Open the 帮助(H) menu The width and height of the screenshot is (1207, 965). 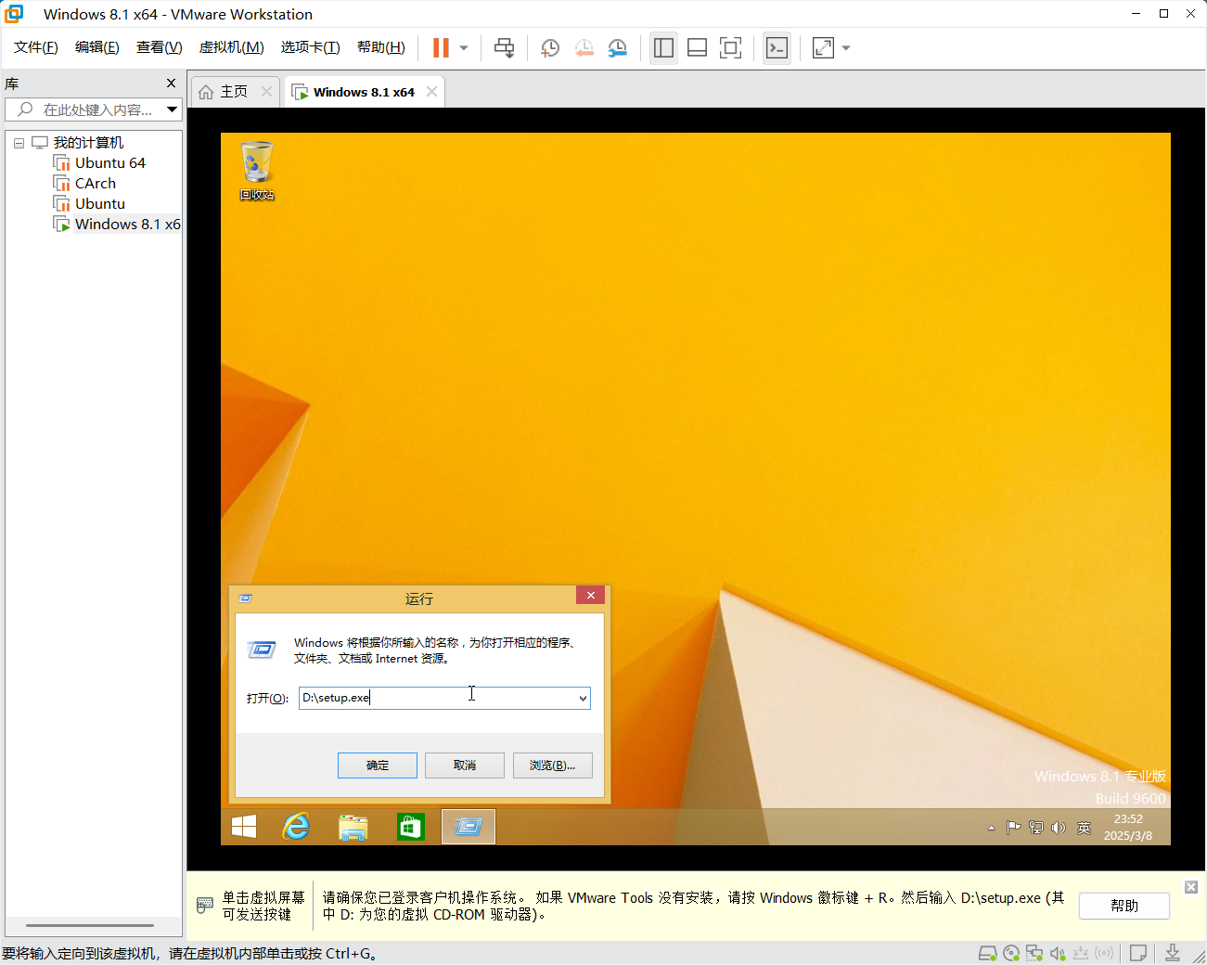click(381, 47)
